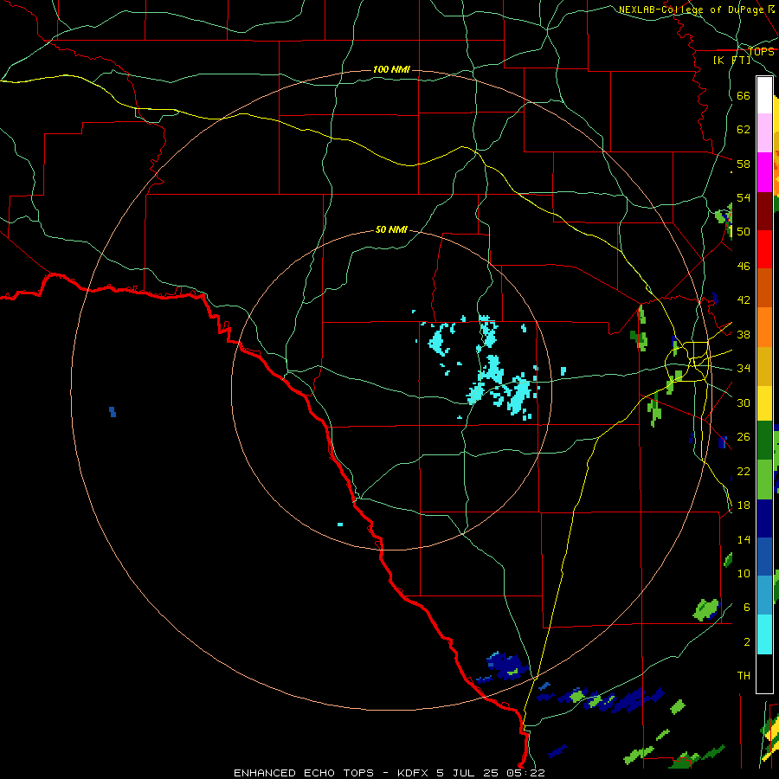Click the '05:22' time in the caption
779x779 pixels.
pyautogui.click(x=525, y=773)
